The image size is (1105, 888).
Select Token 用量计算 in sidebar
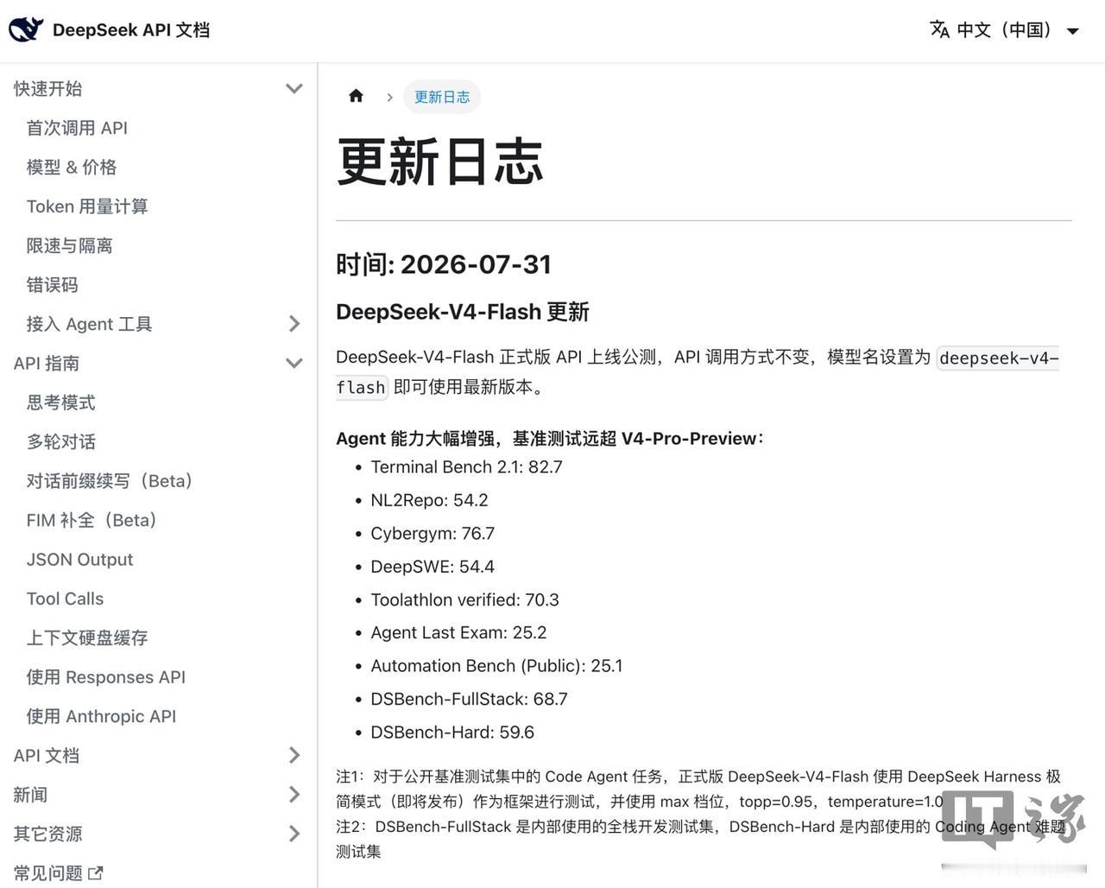pos(87,206)
